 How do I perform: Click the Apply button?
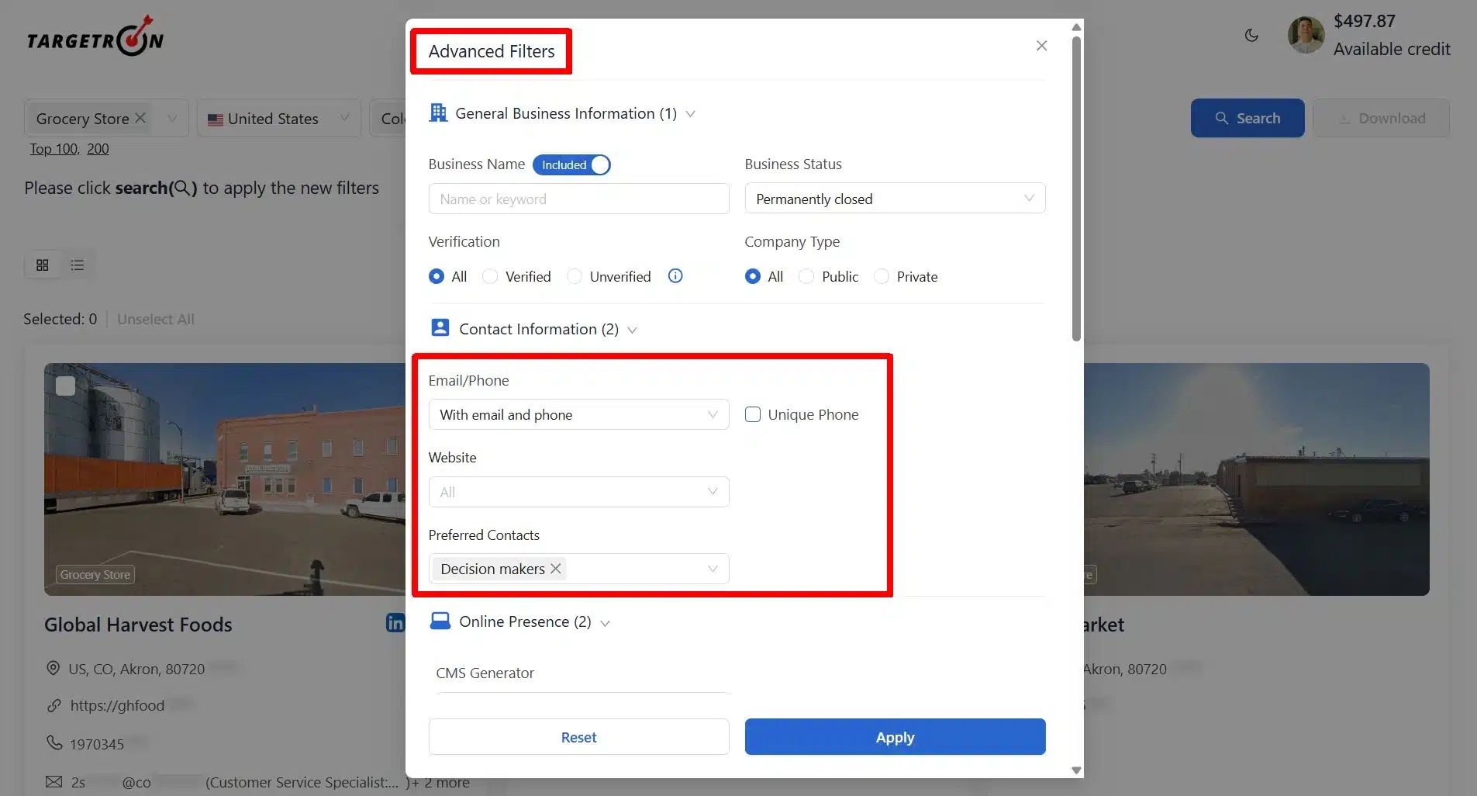pos(895,737)
